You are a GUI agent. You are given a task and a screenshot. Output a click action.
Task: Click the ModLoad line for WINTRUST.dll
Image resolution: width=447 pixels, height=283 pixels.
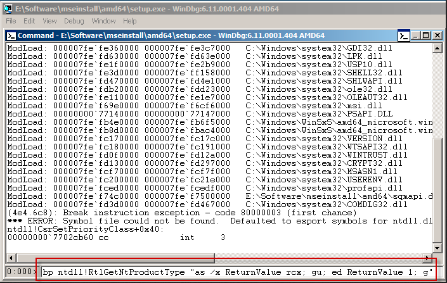tap(207, 155)
